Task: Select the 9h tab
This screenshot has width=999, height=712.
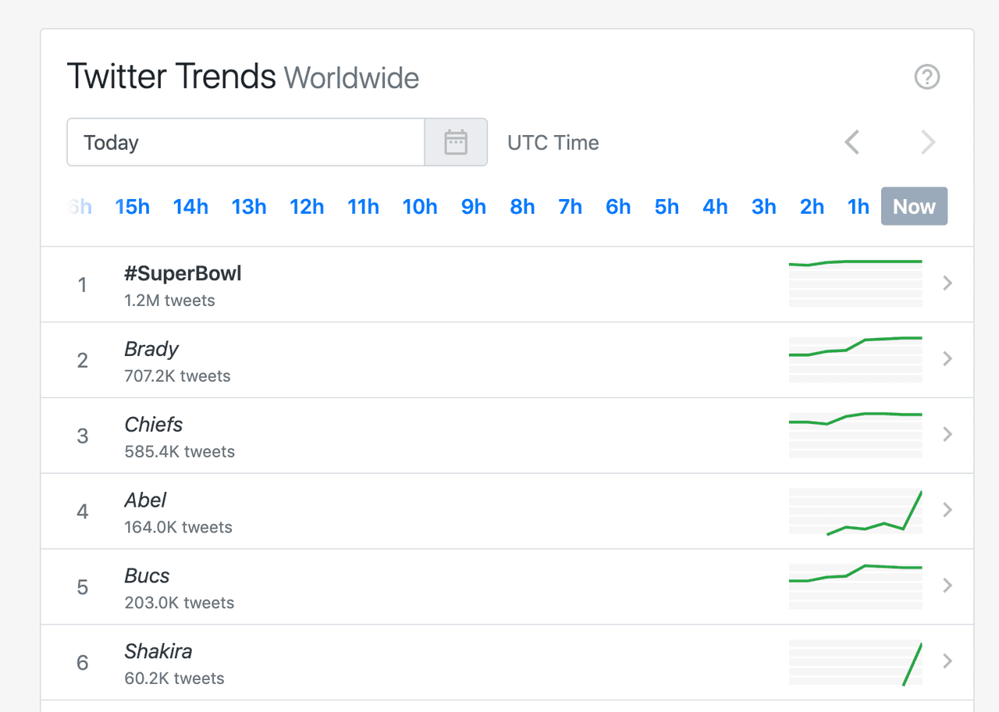Action: 473,206
